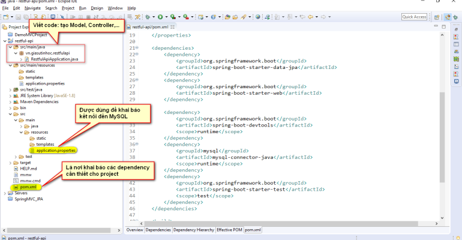Select RestfulApiApplication.java in the tree

(54, 59)
